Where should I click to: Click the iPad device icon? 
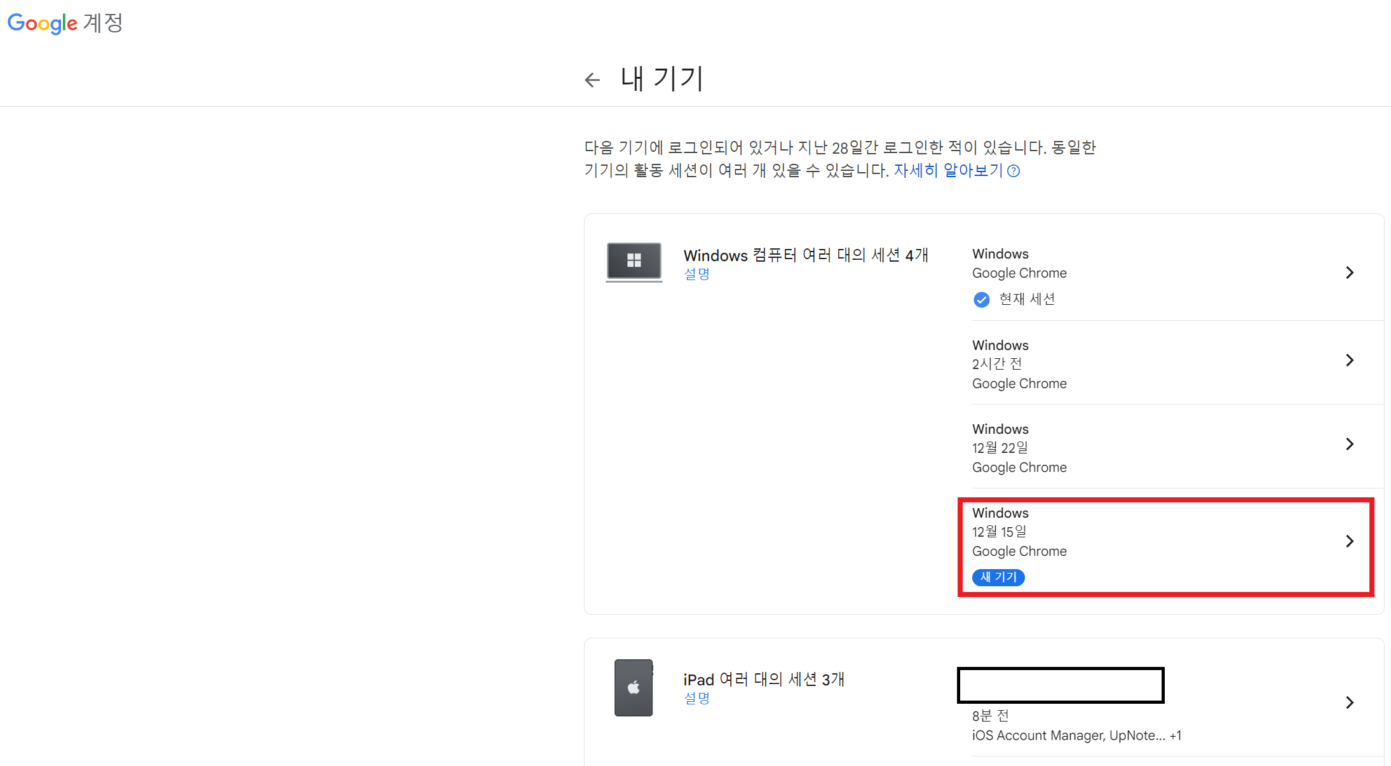(x=634, y=687)
